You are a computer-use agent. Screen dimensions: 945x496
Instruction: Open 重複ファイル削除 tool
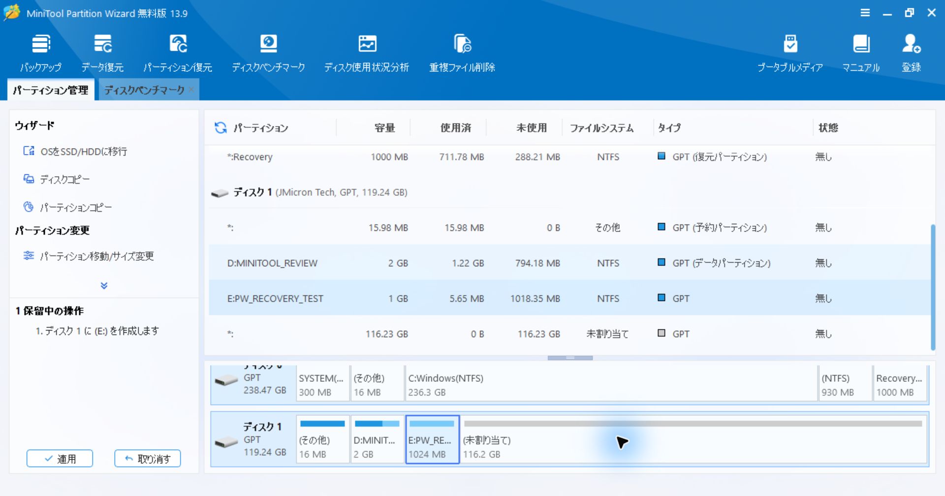[x=462, y=54]
